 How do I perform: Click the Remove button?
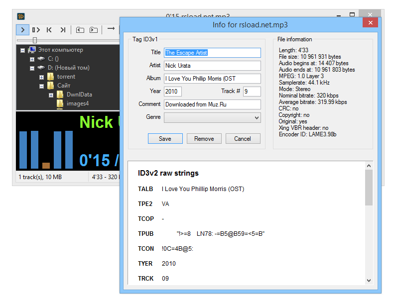click(x=204, y=139)
